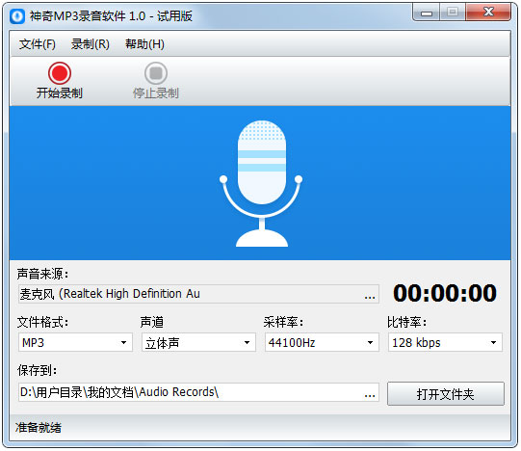Open the 帮助(H) menu
This screenshot has width=521, height=451.
pyautogui.click(x=144, y=44)
